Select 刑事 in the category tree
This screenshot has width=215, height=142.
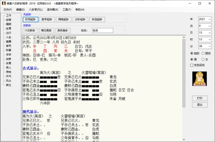[x=9, y=50]
